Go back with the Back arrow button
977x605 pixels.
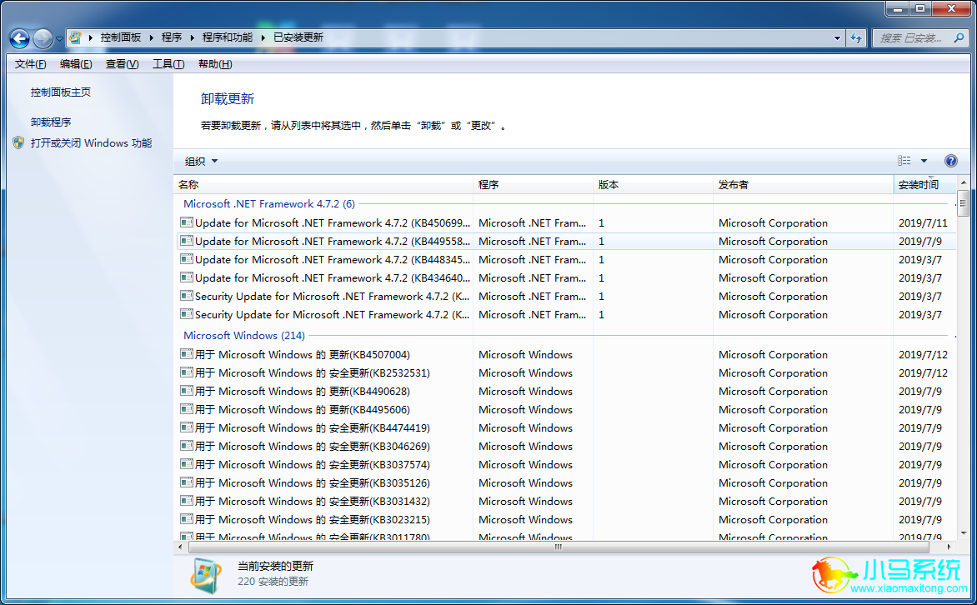19,38
